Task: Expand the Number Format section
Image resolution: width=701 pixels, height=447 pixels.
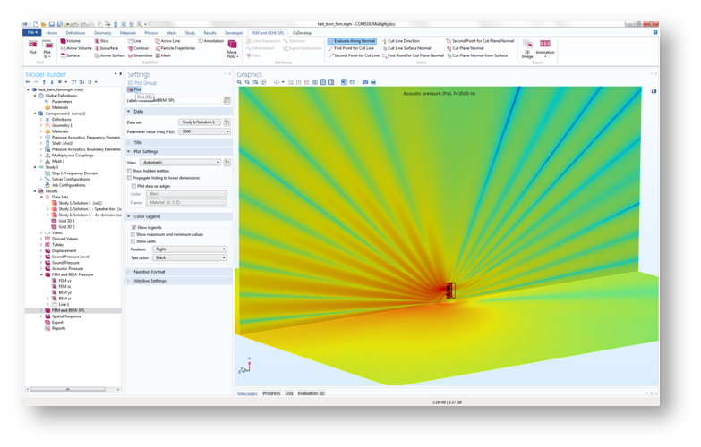Action: coord(149,272)
